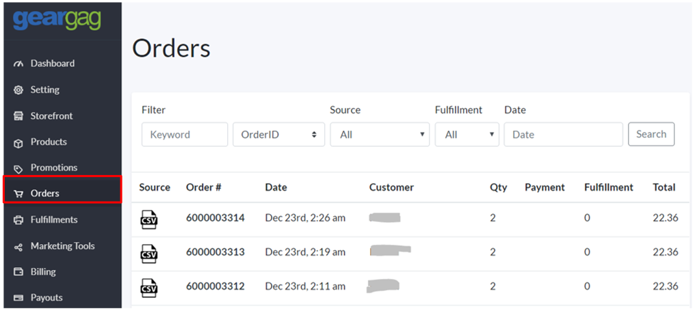Open order number 6000003313
This screenshot has width=697, height=311.
[x=215, y=252]
